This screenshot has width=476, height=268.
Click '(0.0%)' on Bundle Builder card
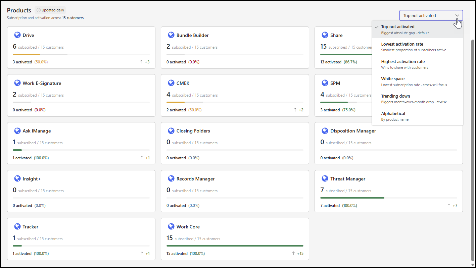click(194, 62)
